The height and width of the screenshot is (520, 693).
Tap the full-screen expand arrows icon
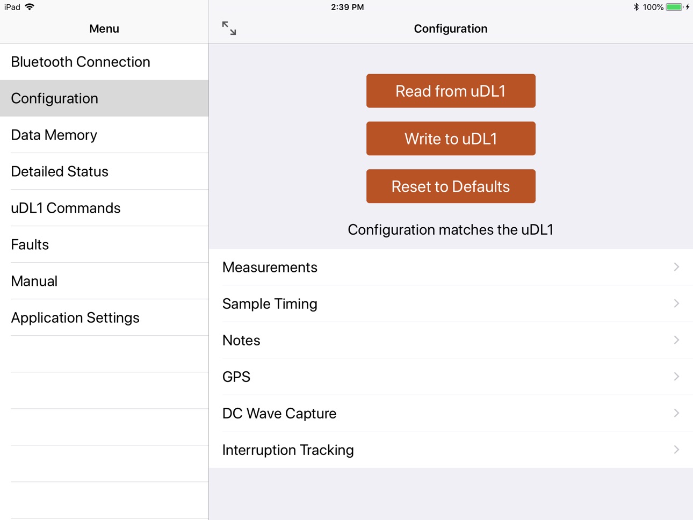point(229,28)
